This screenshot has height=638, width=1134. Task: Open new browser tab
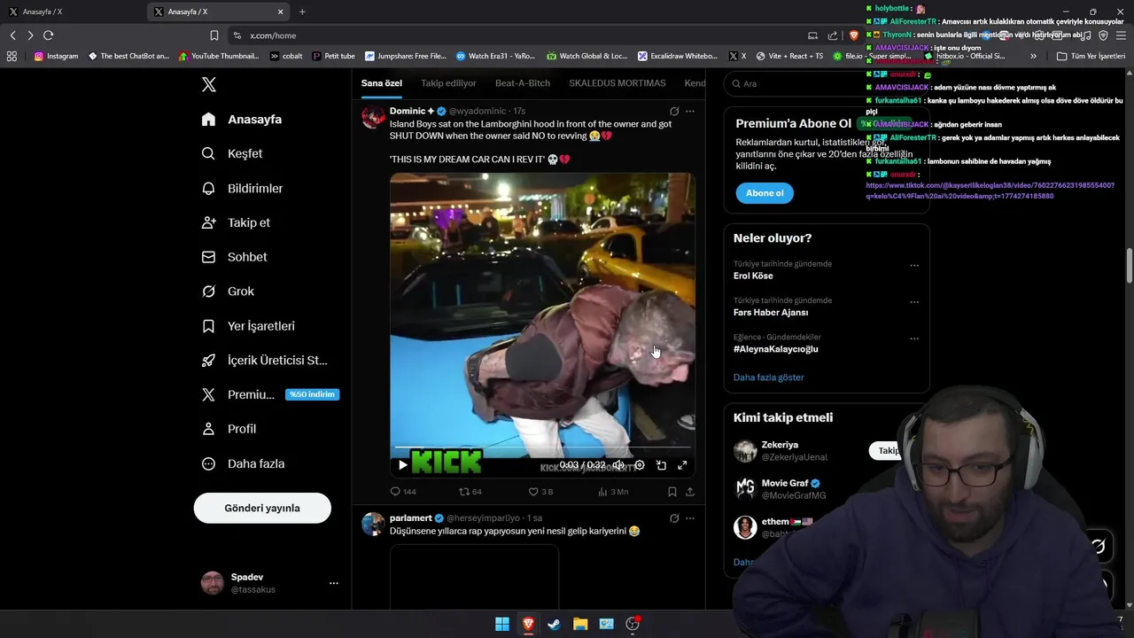[x=302, y=12]
